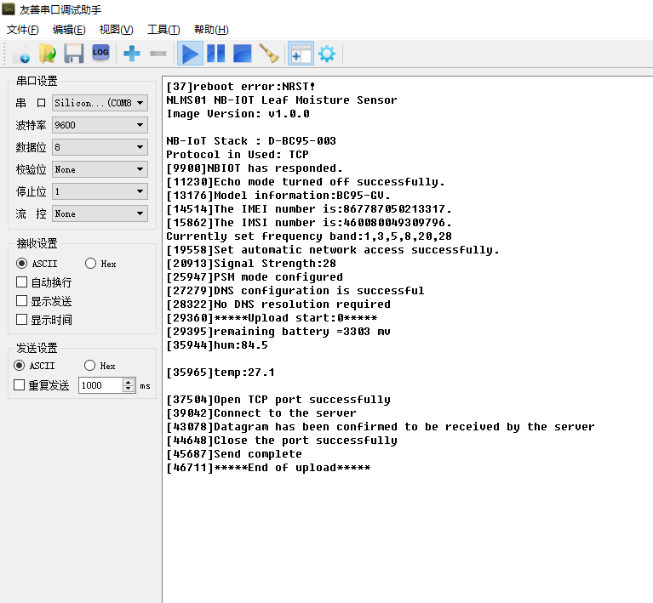Click the 'Protocol in Used: TCP' line
The width and height of the screenshot is (653, 603).
tap(238, 155)
